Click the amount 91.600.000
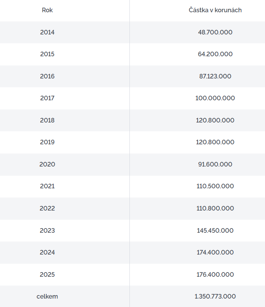The image size is (265, 307). click(215, 164)
